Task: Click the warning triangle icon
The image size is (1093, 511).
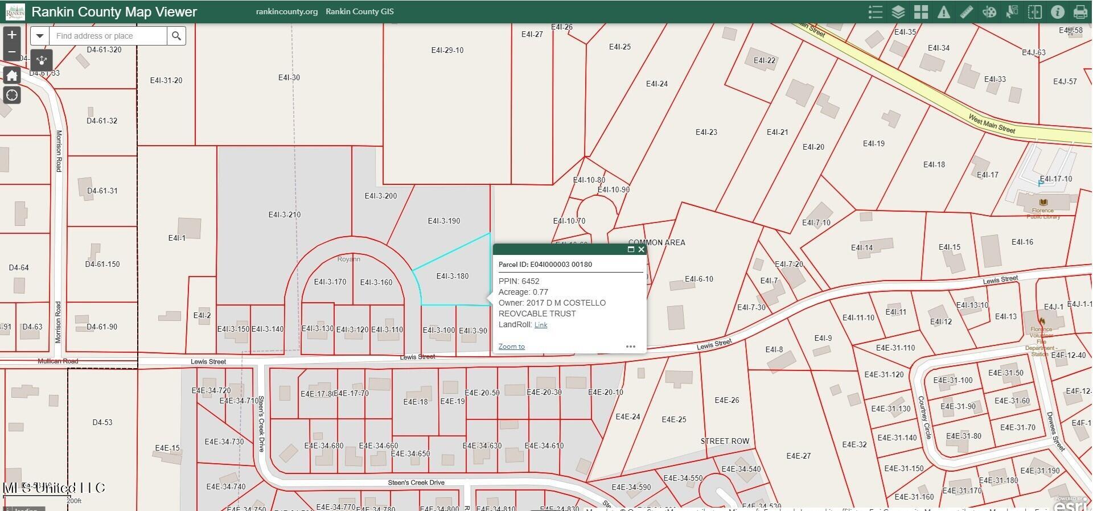Action: pos(944,12)
